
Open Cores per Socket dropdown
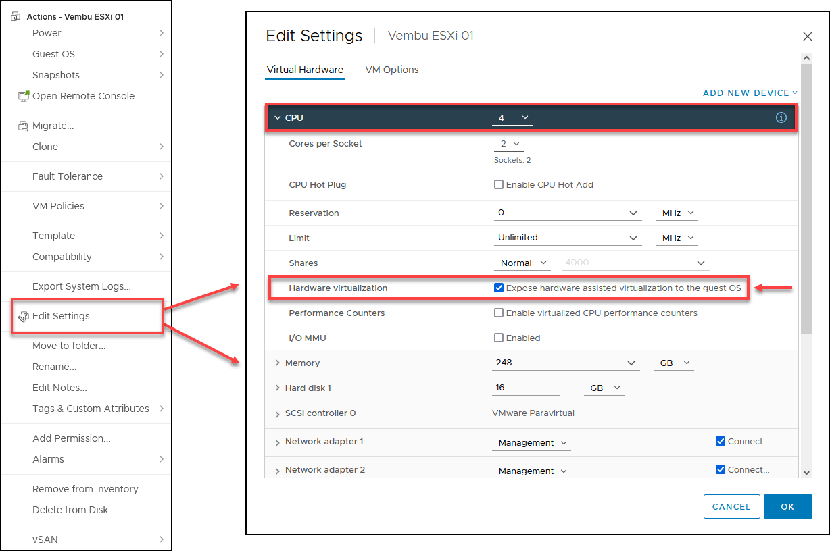coord(509,144)
